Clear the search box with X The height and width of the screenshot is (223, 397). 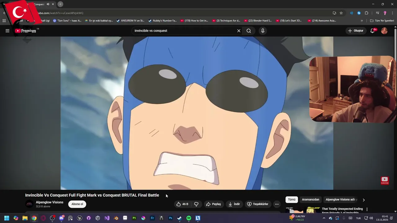(239, 31)
